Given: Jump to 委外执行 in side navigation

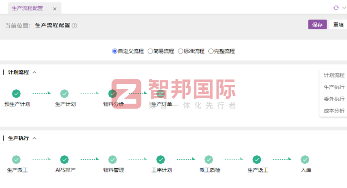Looking at the screenshot, I should pos(334,99).
